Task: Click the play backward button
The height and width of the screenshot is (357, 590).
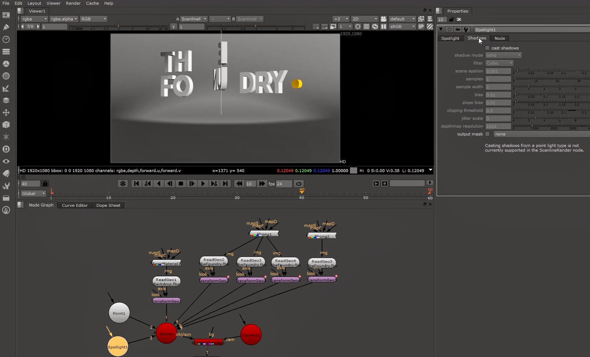Action: [x=159, y=184]
